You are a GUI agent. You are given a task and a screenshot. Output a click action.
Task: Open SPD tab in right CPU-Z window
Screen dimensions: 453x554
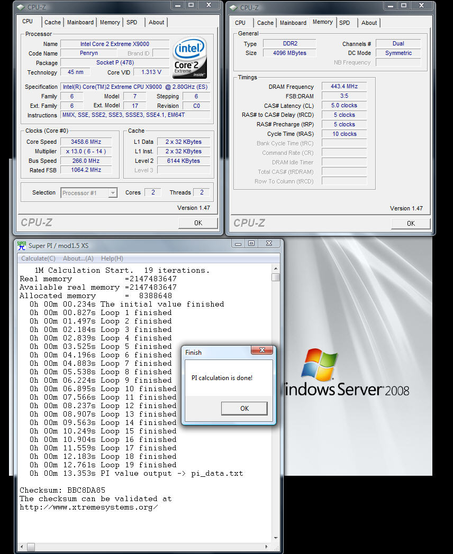(x=345, y=23)
